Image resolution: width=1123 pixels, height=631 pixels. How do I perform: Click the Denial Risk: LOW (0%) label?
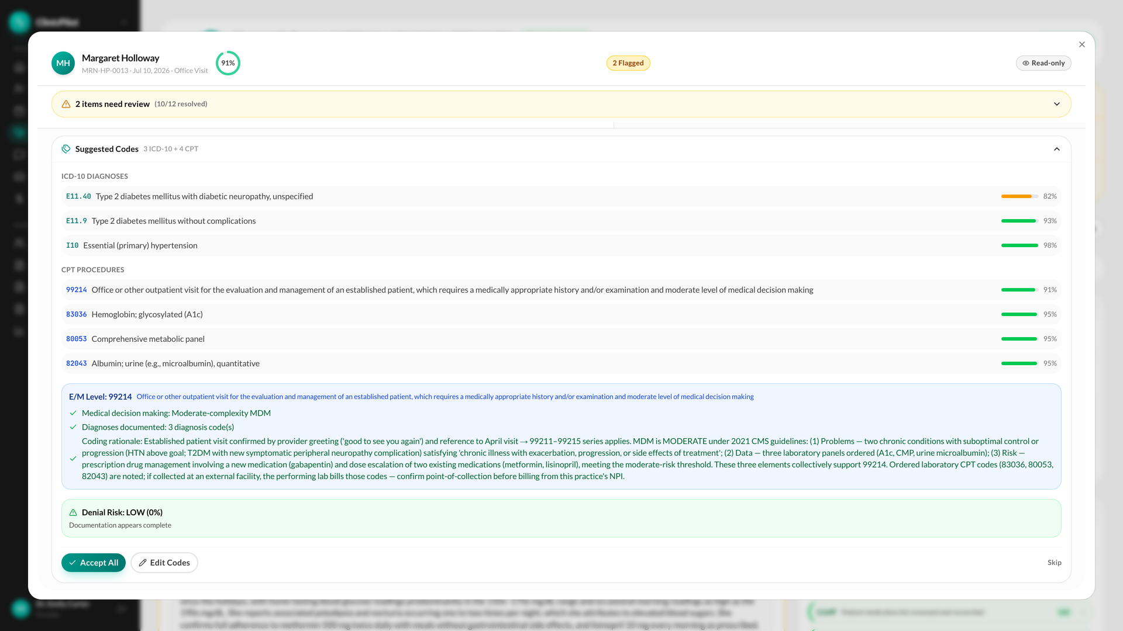[x=122, y=512]
